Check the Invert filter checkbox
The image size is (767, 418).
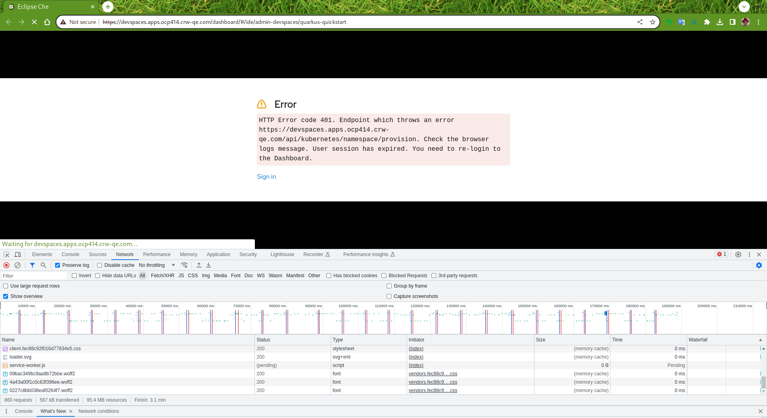point(74,276)
